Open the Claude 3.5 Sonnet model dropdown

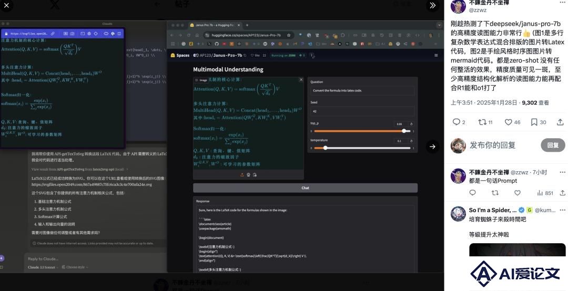click(x=43, y=267)
